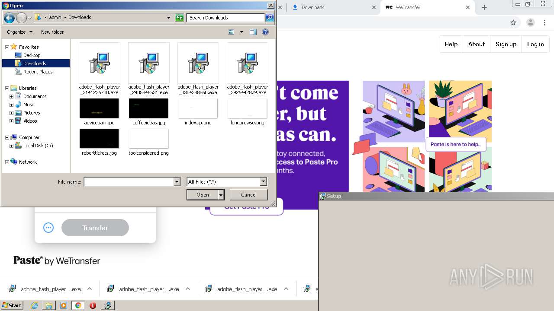Open Chrome profile avatar
The width and height of the screenshot is (554, 311).
(x=531, y=22)
